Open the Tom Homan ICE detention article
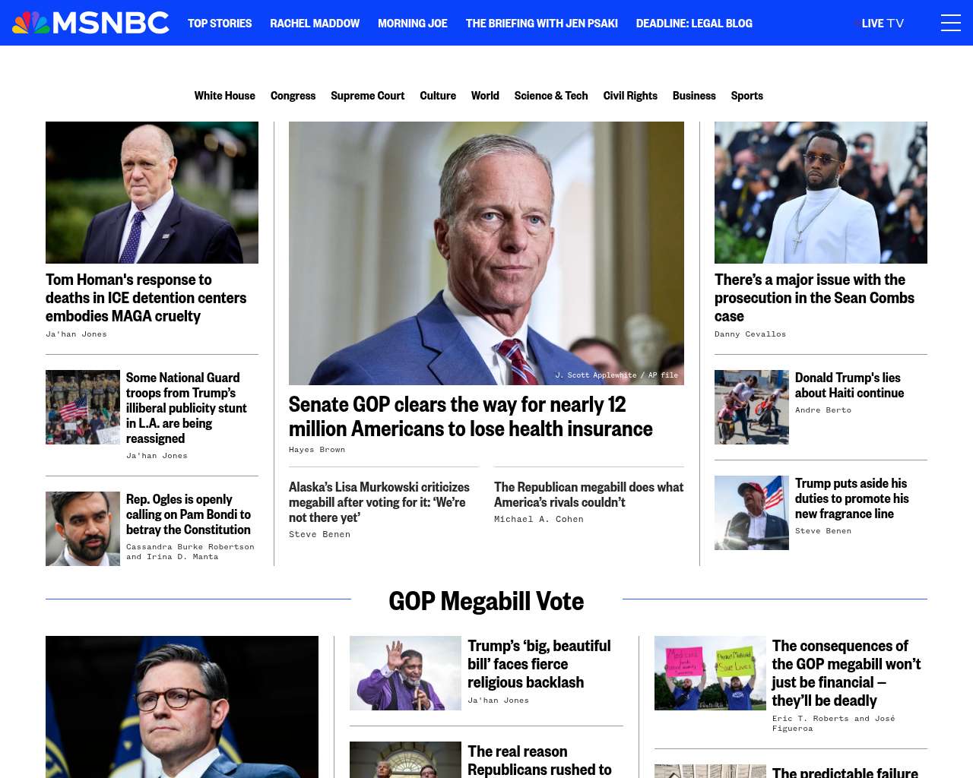The width and height of the screenshot is (973, 778). [146, 298]
